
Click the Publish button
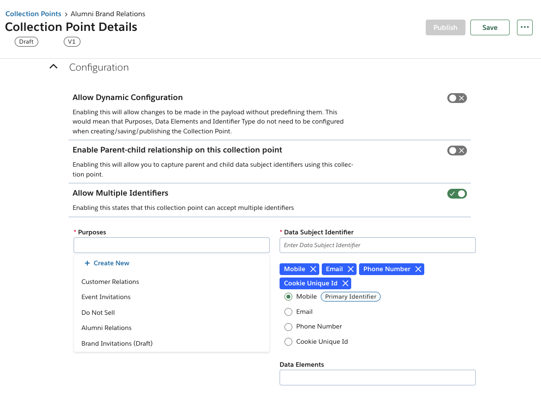pyautogui.click(x=445, y=27)
